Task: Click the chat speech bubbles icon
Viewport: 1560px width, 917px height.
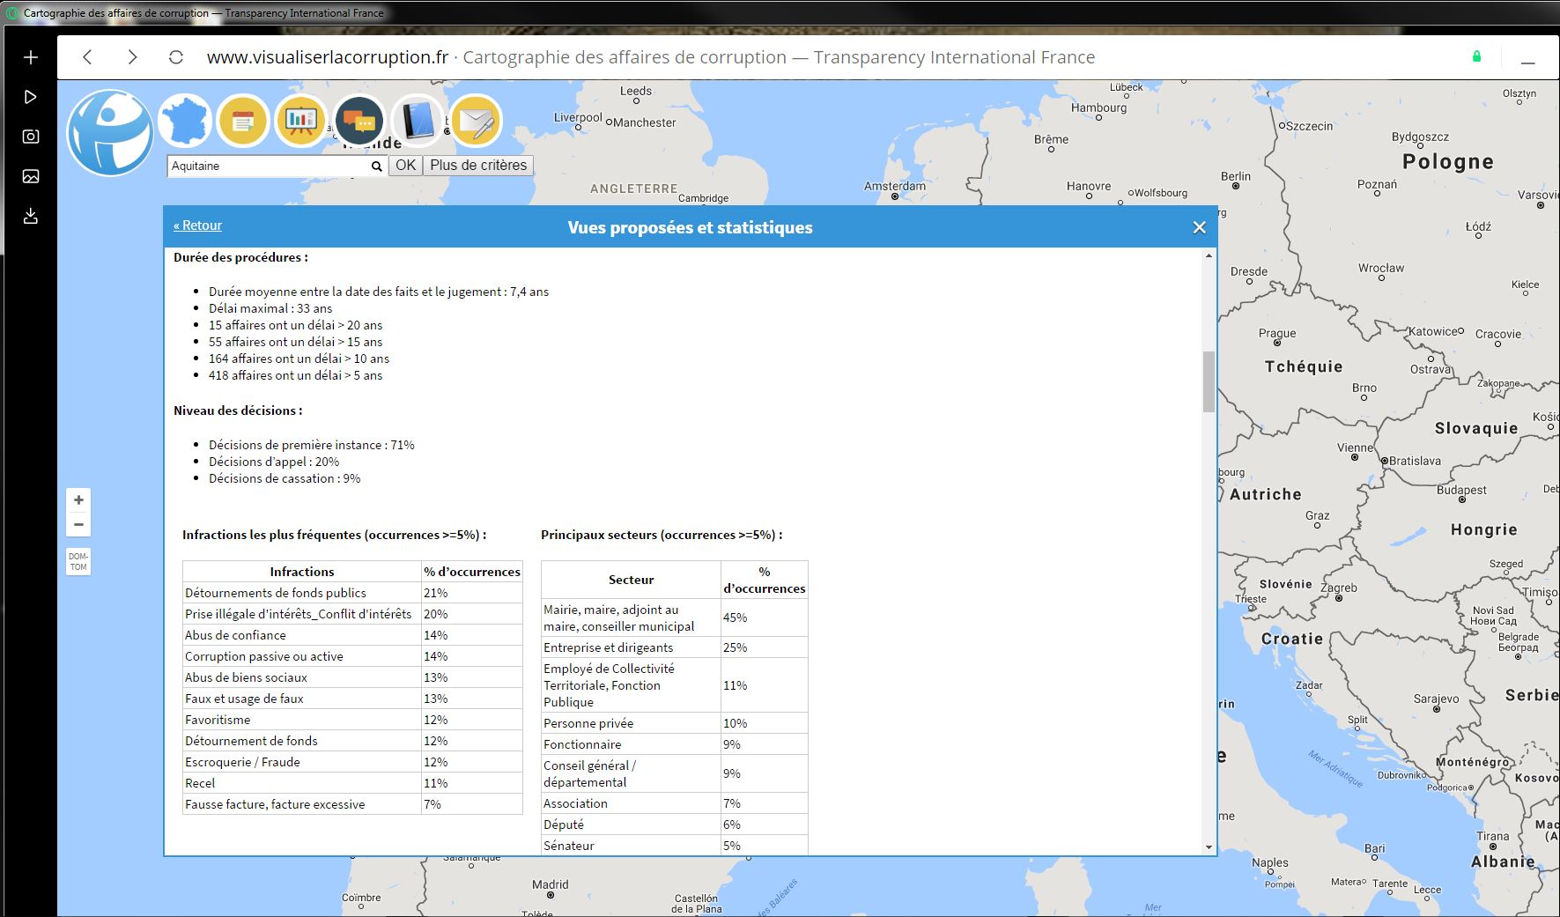Action: 359,121
